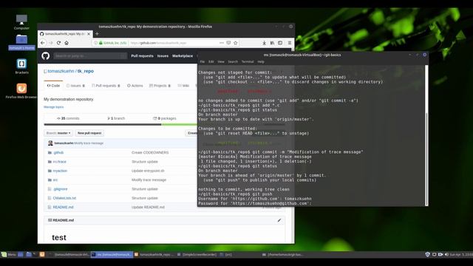Open Pull requests in GitHub header
The image size is (473, 266).
click(x=142, y=56)
